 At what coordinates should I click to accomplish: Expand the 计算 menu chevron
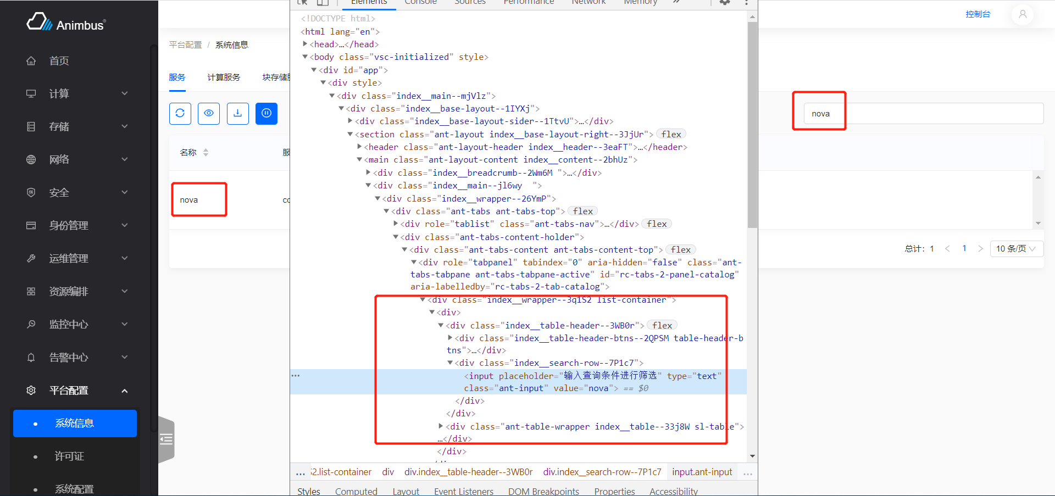[x=125, y=94]
